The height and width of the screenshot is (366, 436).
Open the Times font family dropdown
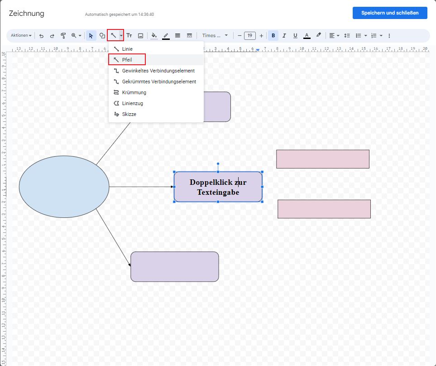(x=215, y=36)
